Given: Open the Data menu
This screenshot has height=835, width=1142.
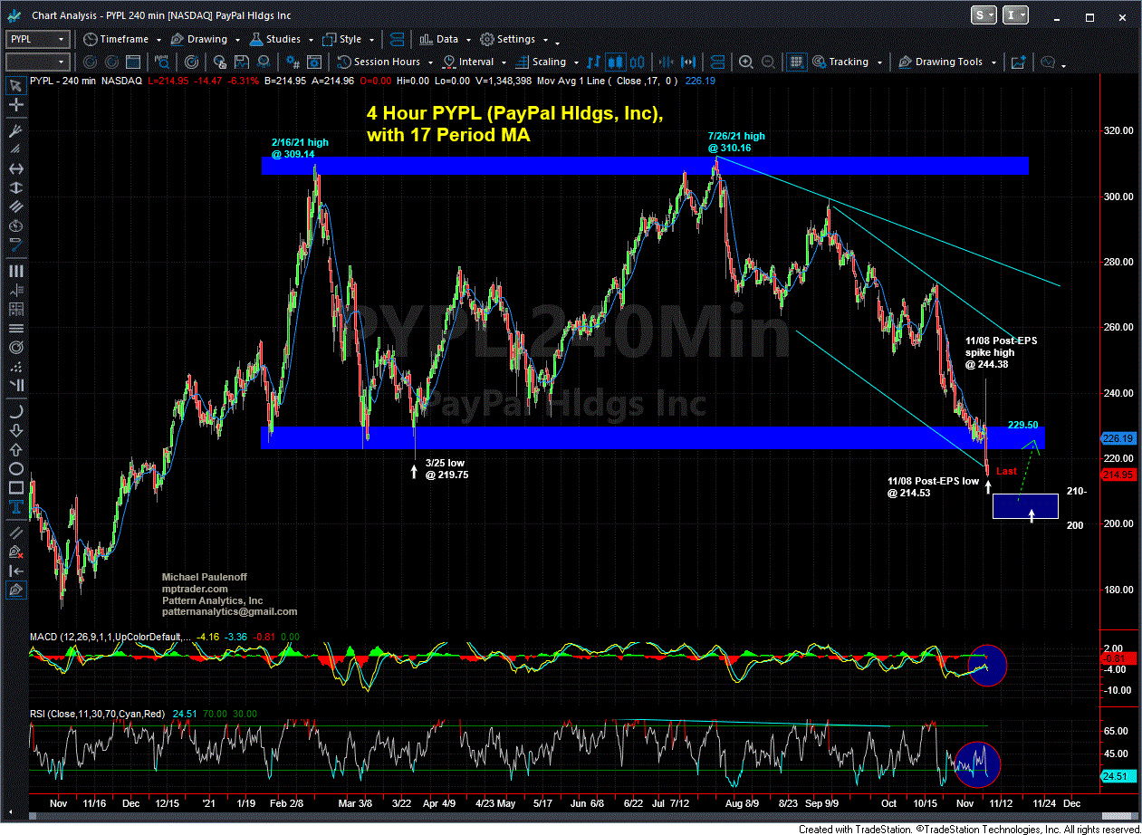Looking at the screenshot, I should [x=439, y=39].
